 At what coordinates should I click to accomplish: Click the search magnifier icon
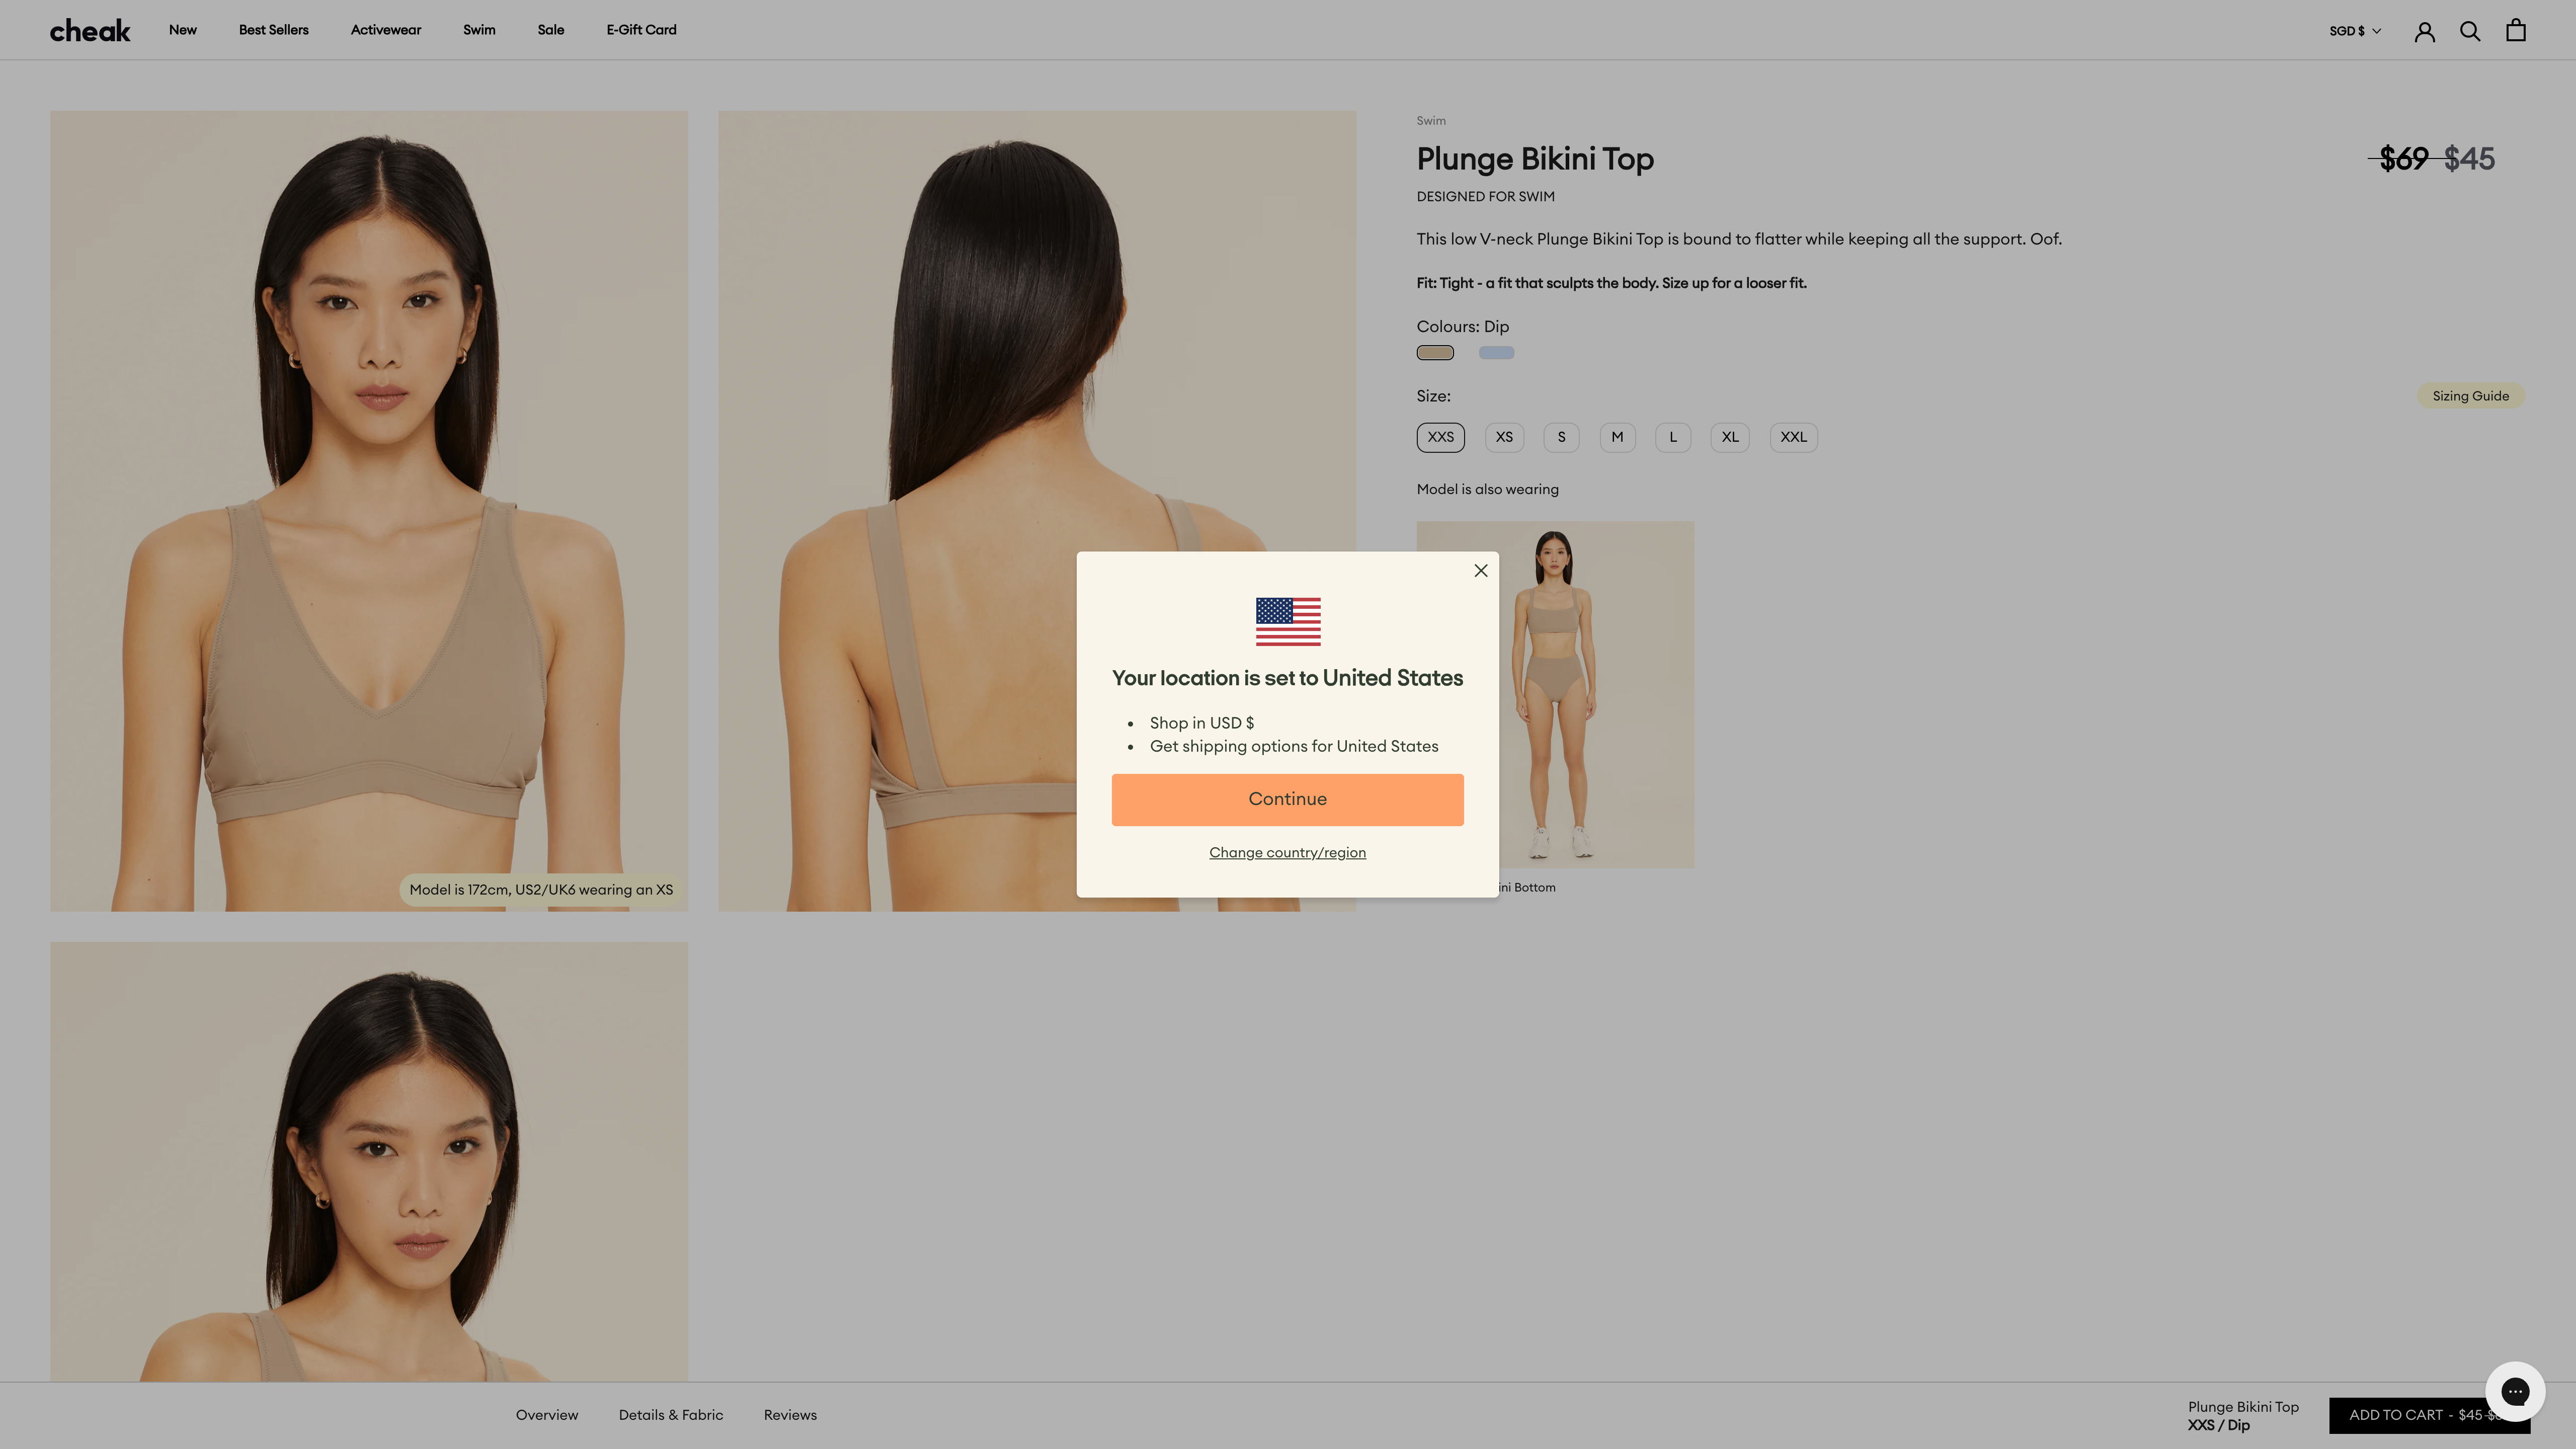point(2470,31)
